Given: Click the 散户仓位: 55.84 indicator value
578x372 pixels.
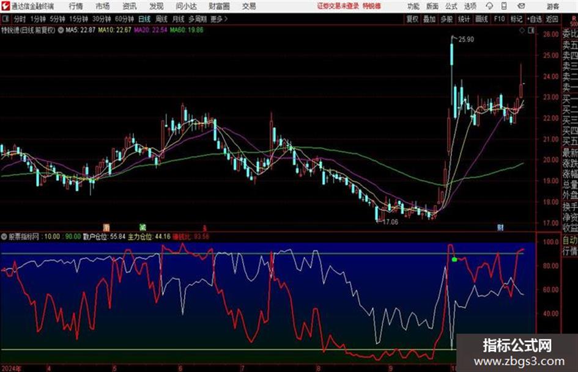Looking at the screenshot, I should (105, 236).
